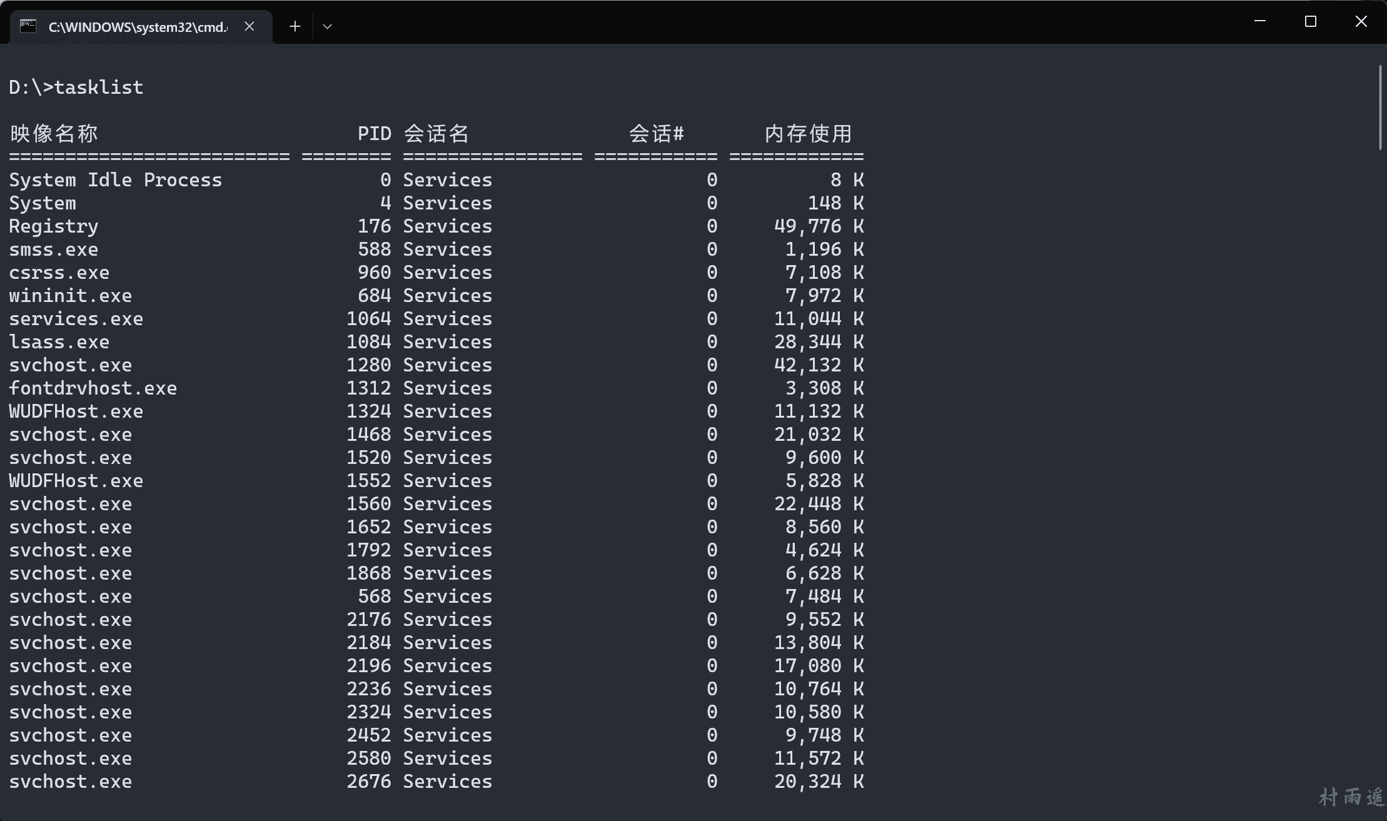Click the 映像名称 column header

pyautogui.click(x=54, y=133)
